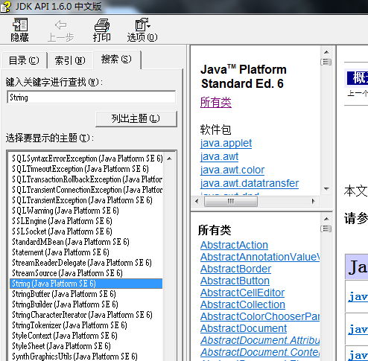The image size is (368, 361).
Task: Open AbstractButton class link
Action: click(x=235, y=281)
